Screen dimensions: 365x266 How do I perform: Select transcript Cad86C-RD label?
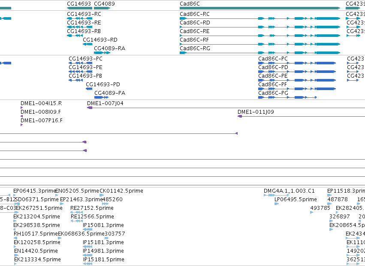pyautogui.click(x=195, y=23)
